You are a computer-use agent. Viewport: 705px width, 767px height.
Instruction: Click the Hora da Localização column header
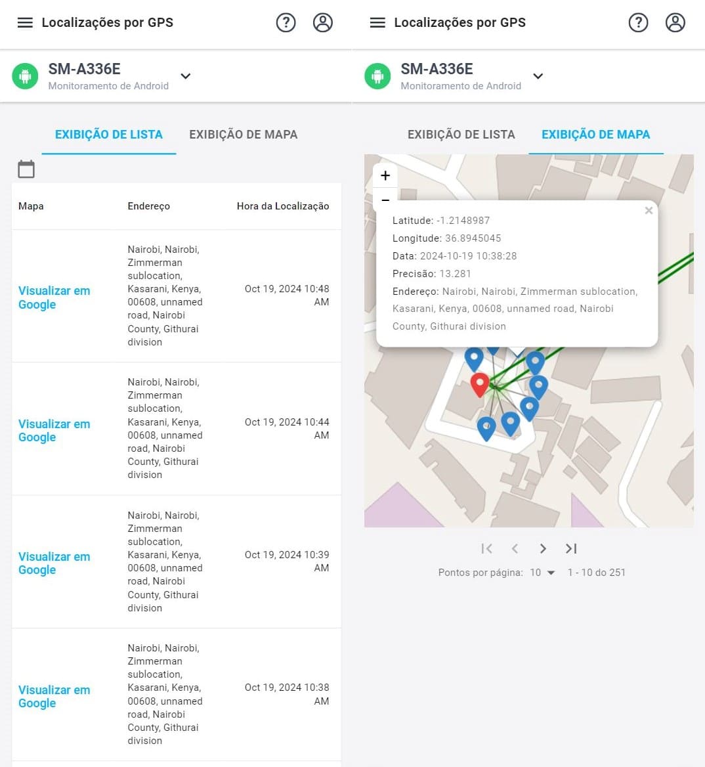tap(282, 206)
